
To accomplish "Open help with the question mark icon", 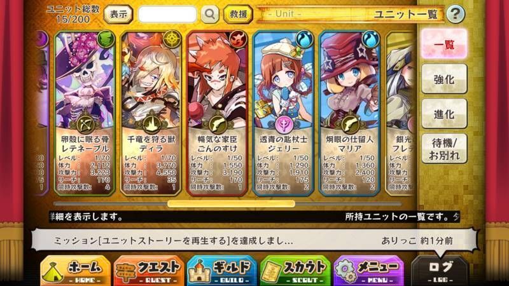I will coord(455,14).
